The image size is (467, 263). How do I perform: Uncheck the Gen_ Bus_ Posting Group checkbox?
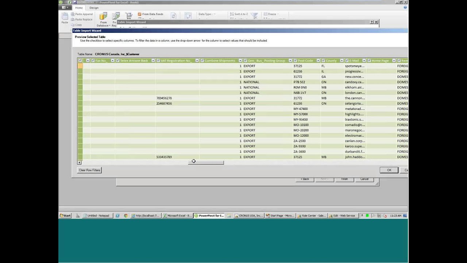[x=246, y=61]
